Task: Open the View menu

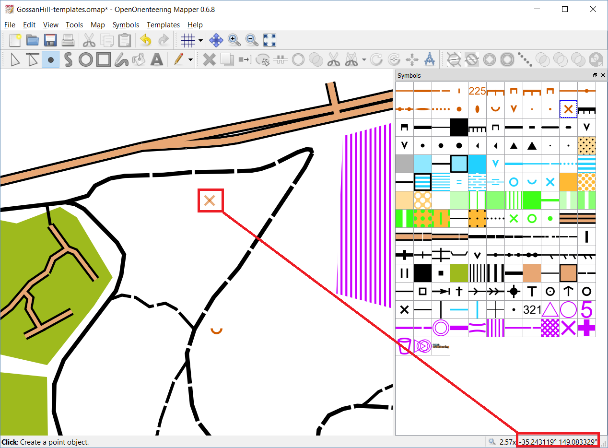Action: click(50, 25)
